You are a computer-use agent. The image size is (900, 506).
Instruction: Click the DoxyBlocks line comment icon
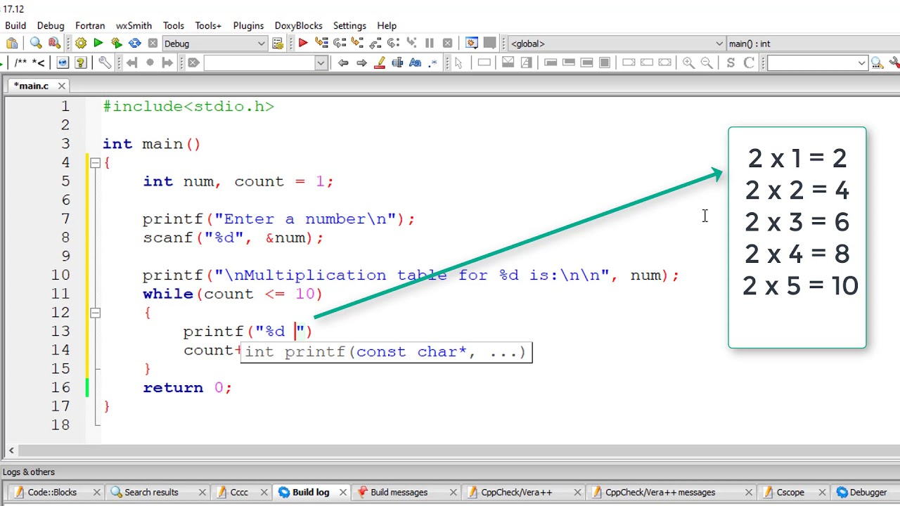click(x=37, y=63)
